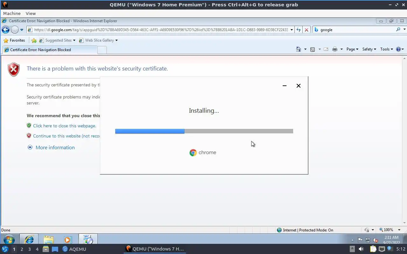The width and height of the screenshot is (407, 254).
Task: Open the QEMU View menu
Action: pyautogui.click(x=31, y=13)
